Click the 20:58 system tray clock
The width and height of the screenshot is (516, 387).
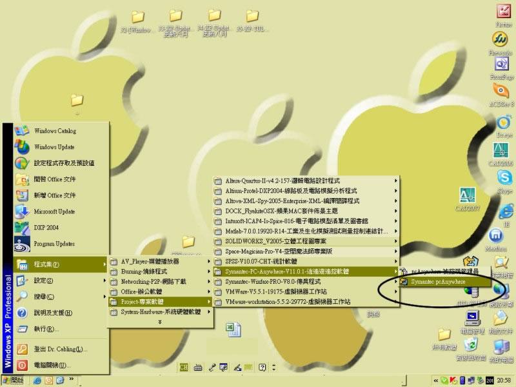click(504, 381)
